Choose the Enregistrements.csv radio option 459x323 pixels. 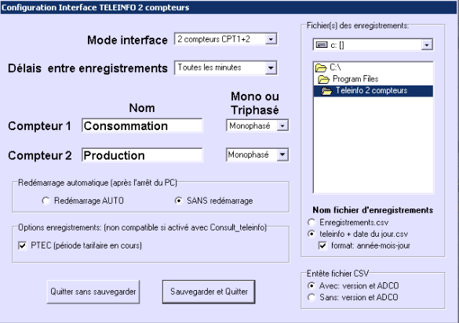tap(311, 223)
